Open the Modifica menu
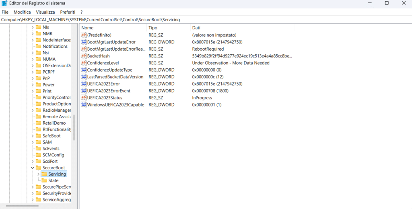Image resolution: width=412 pixels, height=209 pixels. point(22,12)
